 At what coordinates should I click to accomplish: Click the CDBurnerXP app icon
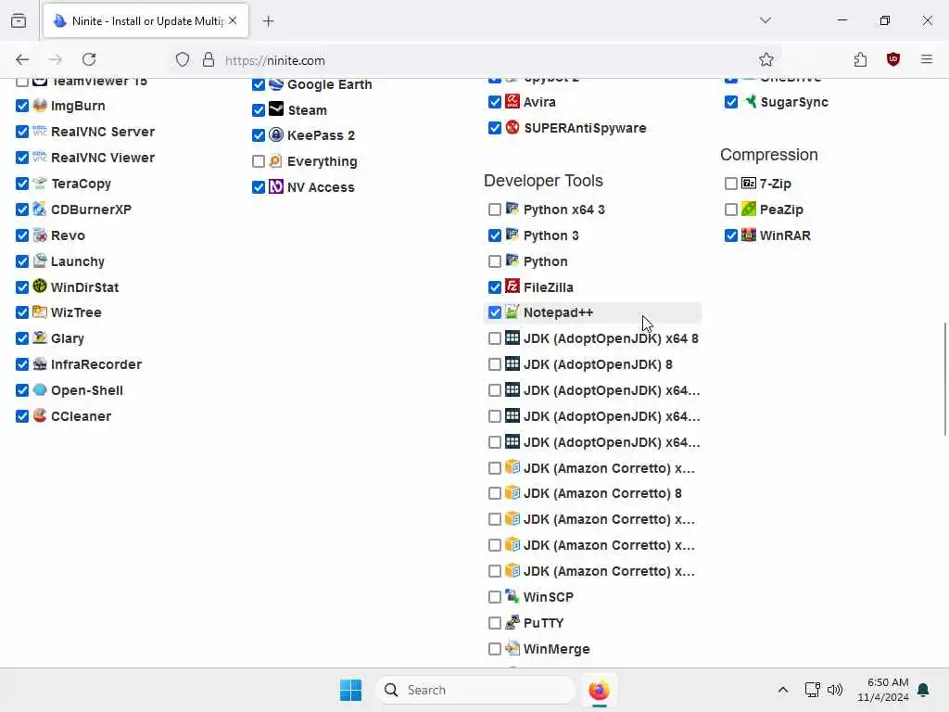point(40,209)
